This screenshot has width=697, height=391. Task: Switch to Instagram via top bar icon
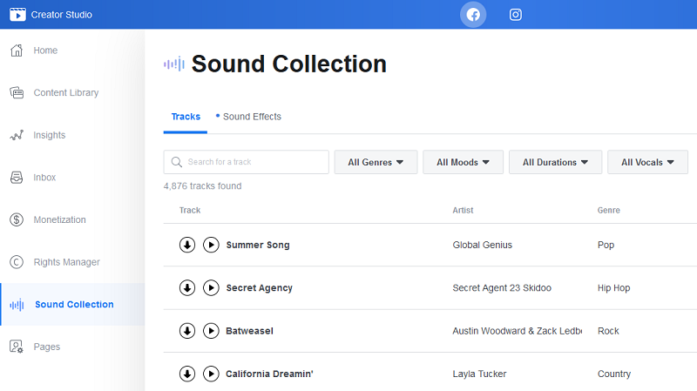(516, 15)
